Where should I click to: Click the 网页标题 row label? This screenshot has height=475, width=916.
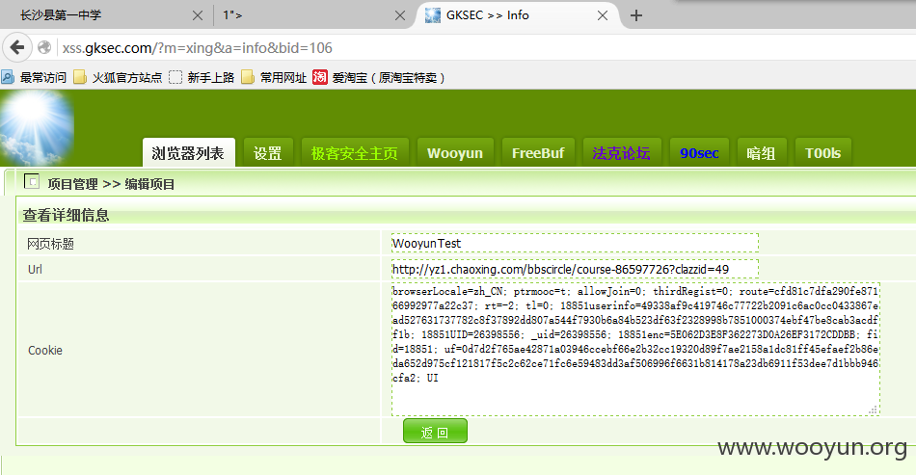click(50, 244)
